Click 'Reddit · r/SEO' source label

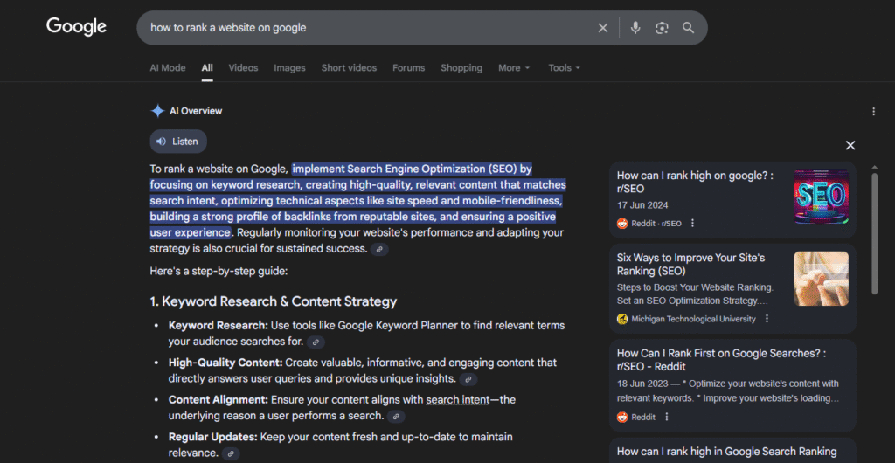click(656, 224)
